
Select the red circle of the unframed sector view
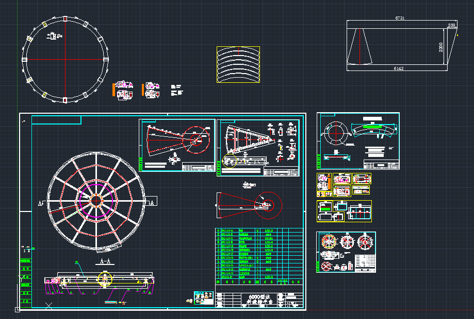click(x=268, y=205)
